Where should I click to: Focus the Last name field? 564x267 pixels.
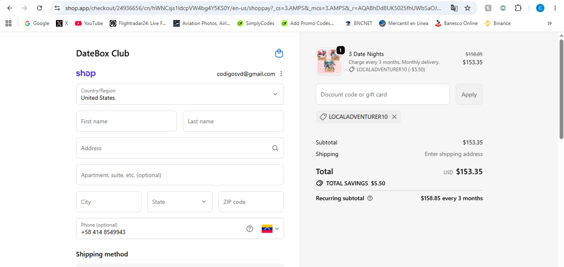click(x=233, y=121)
